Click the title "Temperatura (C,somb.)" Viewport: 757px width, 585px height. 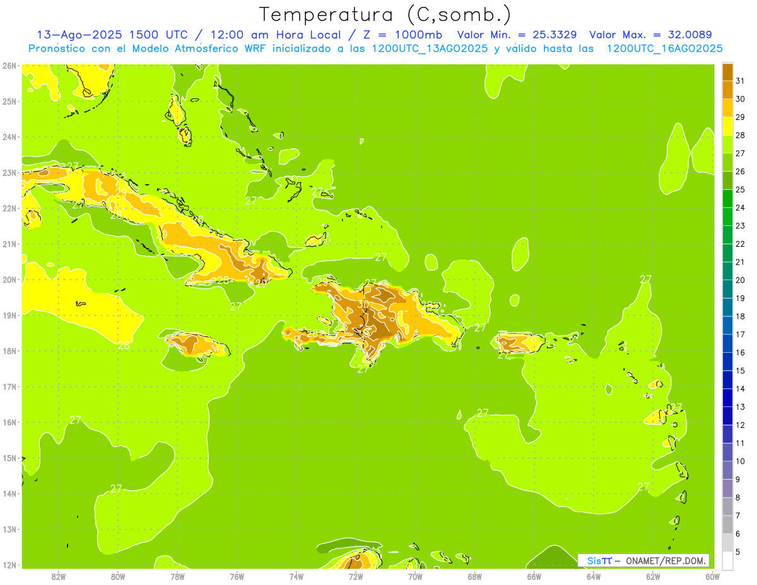(x=385, y=15)
